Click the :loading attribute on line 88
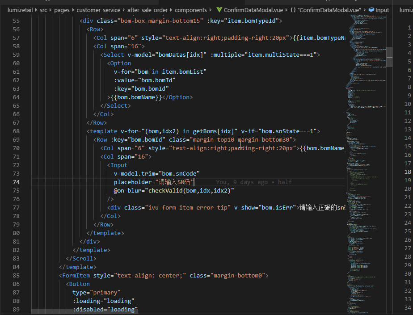413x315 pixels. 86,301
